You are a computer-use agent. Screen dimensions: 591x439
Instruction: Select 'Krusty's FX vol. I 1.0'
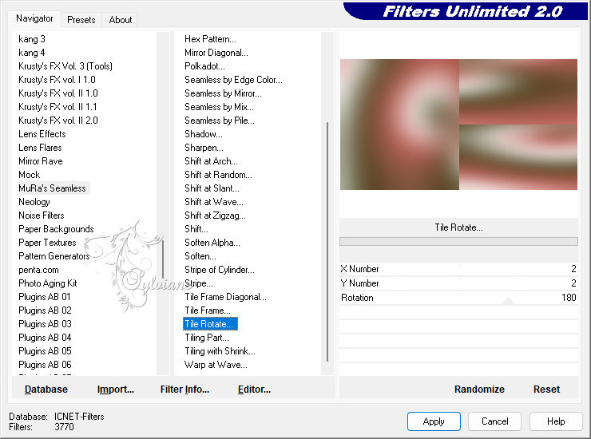click(57, 80)
